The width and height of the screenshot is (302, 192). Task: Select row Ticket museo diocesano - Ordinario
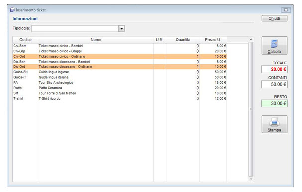click(x=120, y=67)
